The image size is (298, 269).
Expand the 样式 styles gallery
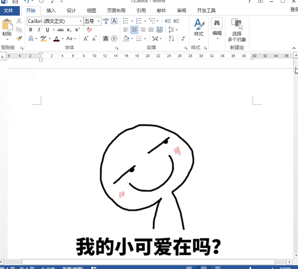coord(199,29)
